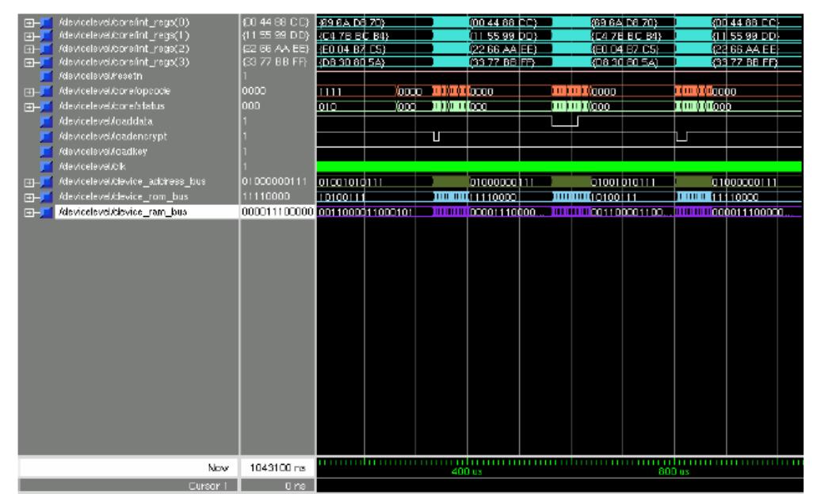This screenshot has width=817, height=494.
Task: Expand the device_rom_bus signal
Action: [29, 197]
